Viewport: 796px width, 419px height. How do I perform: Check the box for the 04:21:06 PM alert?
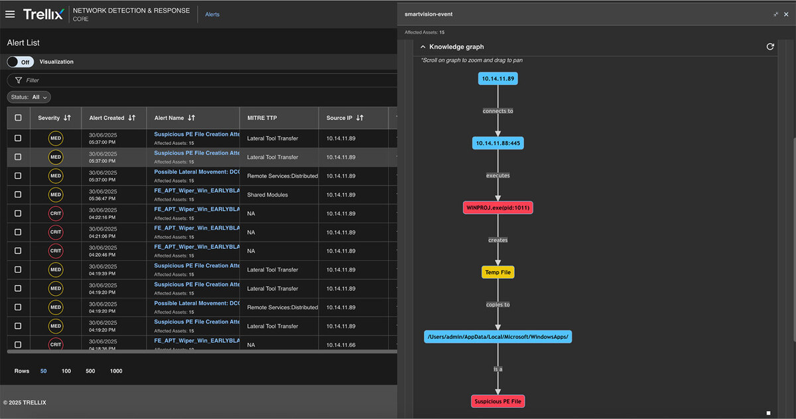[x=18, y=232]
